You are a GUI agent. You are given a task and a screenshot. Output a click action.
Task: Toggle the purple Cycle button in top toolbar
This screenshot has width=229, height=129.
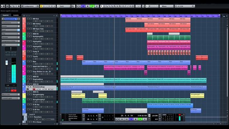[x=83, y=6]
